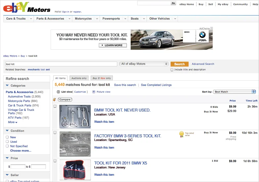
Task: Click the AdChoice icon above the banner
Action: [x=212, y=28]
